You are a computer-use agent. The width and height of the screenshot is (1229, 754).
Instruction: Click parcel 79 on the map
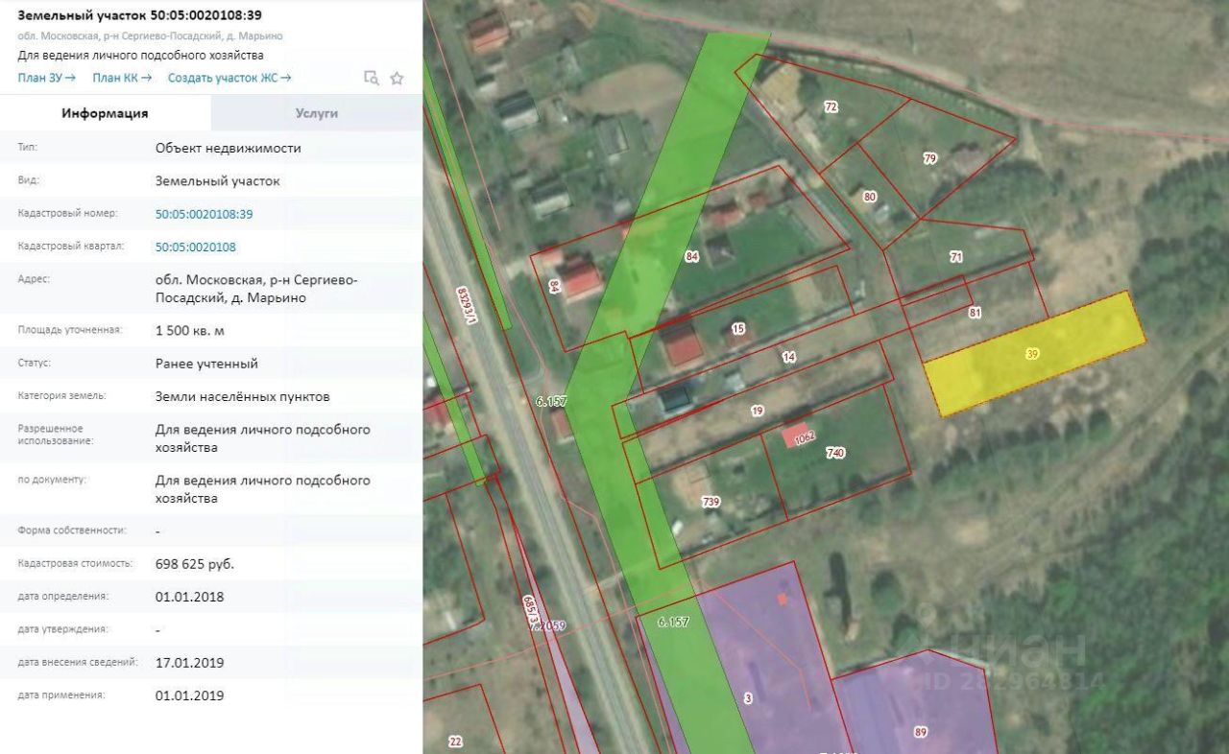click(x=929, y=158)
